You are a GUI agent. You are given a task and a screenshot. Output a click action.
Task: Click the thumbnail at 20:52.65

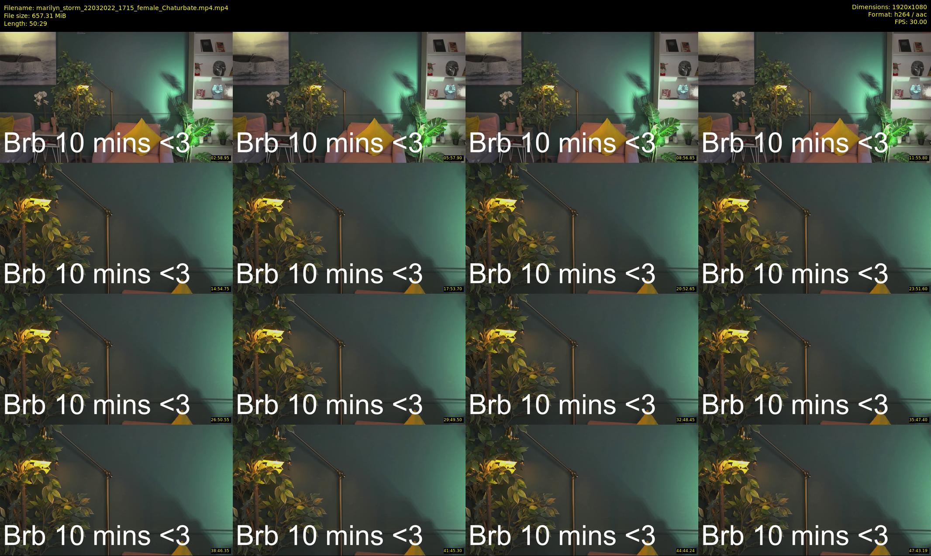click(x=582, y=228)
